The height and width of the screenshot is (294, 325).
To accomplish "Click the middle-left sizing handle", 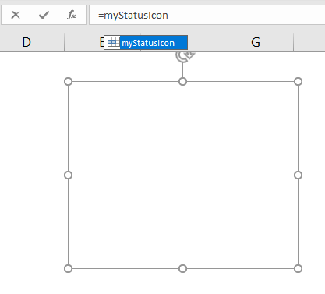I will pyautogui.click(x=68, y=175).
